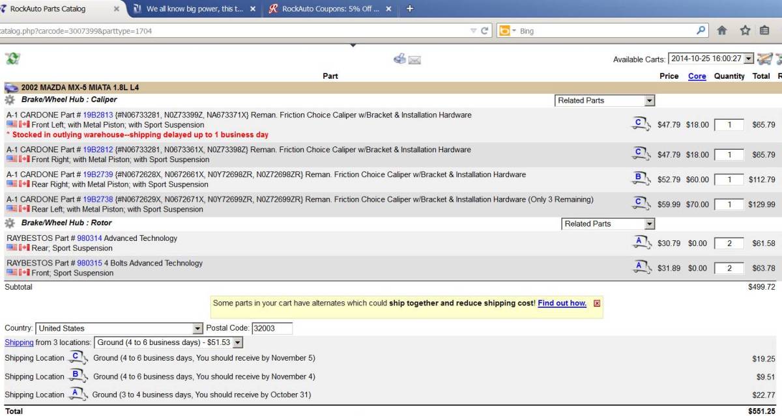
Task: Switch to RockAuto Coupons tab
Action: [330, 9]
